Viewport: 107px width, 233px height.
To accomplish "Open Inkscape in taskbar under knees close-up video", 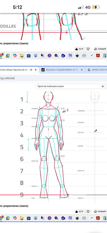I will pos(77,56).
